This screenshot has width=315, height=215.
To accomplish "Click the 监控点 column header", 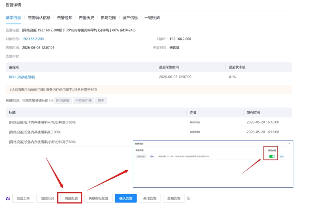I will (14, 67).
